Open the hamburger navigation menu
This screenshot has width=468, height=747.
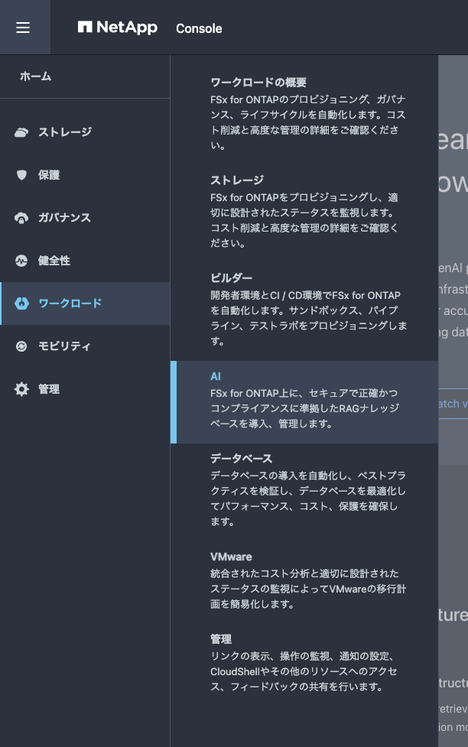coord(23,28)
